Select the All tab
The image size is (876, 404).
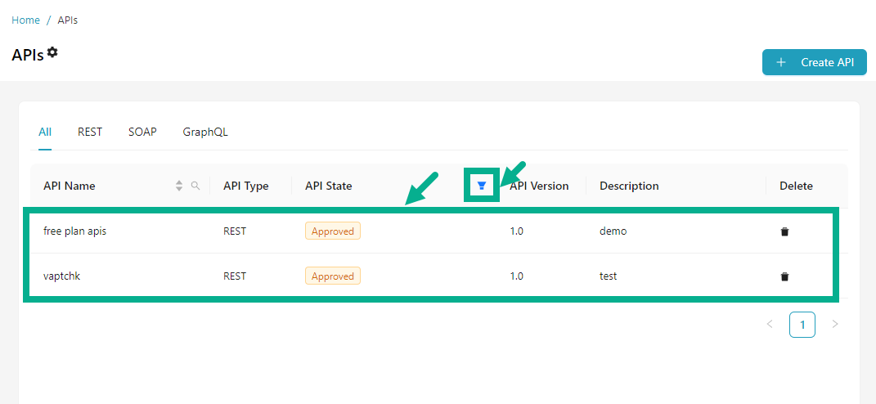[45, 132]
